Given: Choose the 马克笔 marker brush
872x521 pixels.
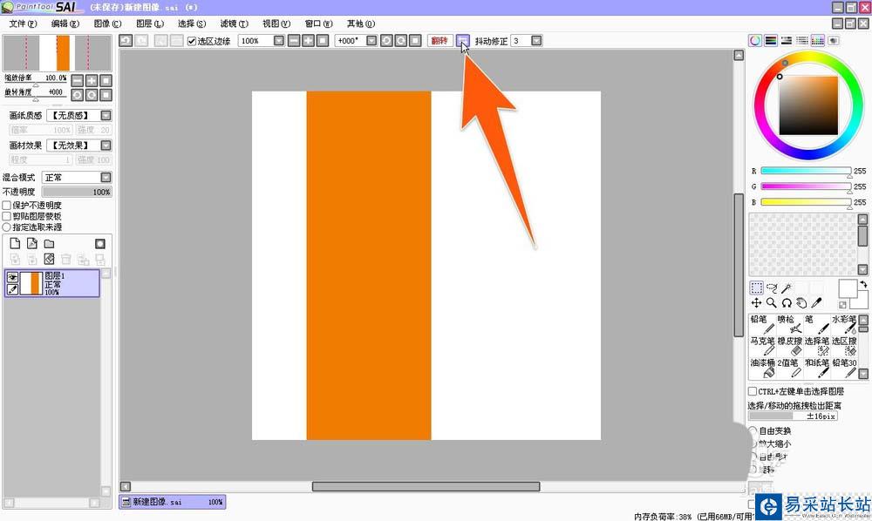Looking at the screenshot, I should (762, 346).
